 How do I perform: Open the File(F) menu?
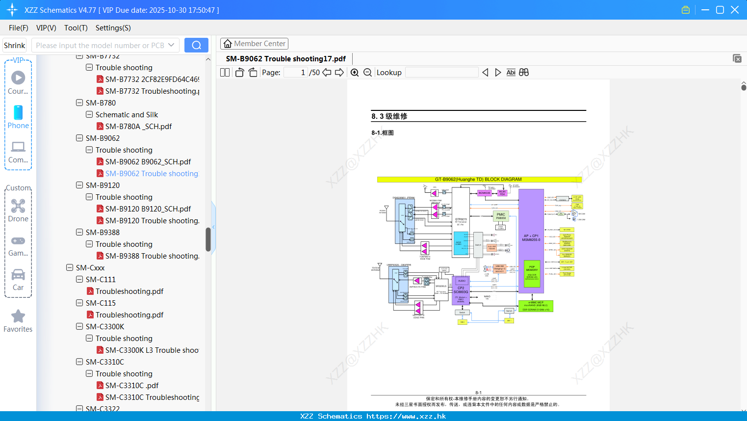click(19, 28)
